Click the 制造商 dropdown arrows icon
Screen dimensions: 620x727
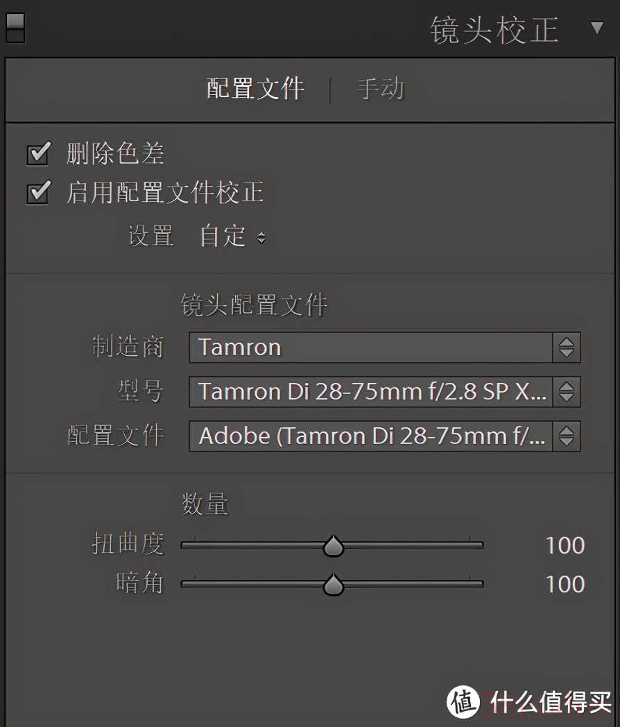tap(567, 347)
